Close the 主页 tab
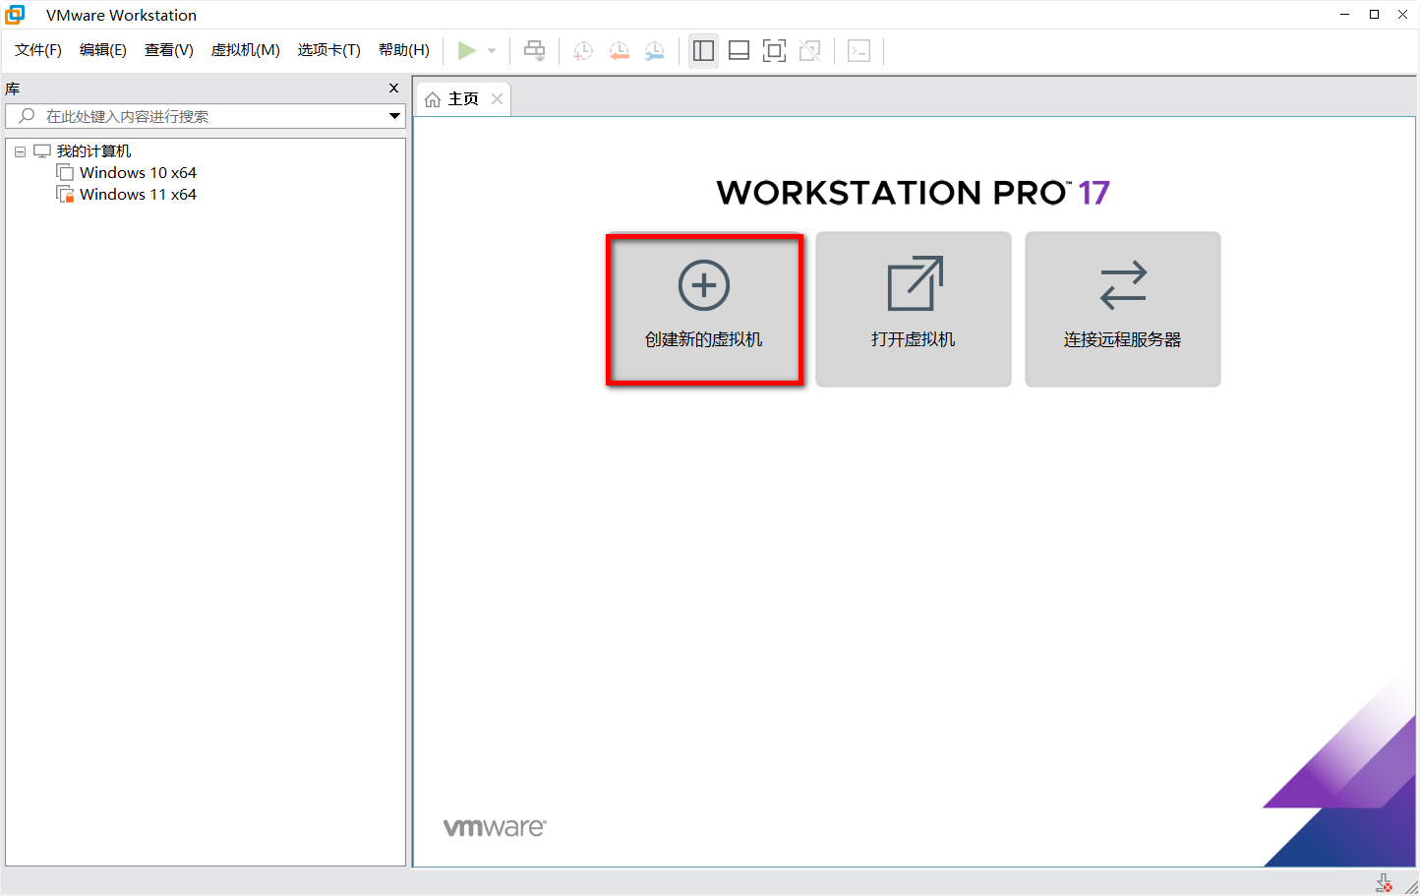This screenshot has width=1420, height=896. (497, 98)
